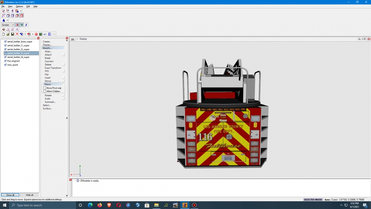Switch to Edges level cube icon
The image size is (371, 209).
[x=8, y=16]
